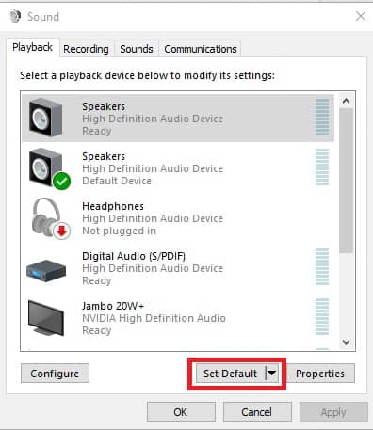This screenshot has height=430, width=373.
Task: Choose the Jambo 20W+ monitor icon
Action: [46, 318]
